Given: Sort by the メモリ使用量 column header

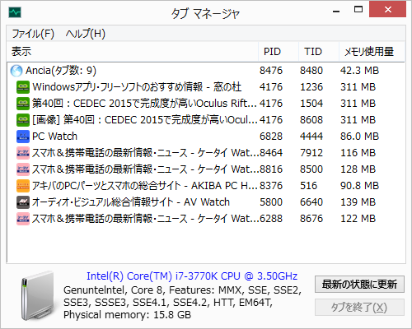Looking at the screenshot, I should [x=372, y=52].
